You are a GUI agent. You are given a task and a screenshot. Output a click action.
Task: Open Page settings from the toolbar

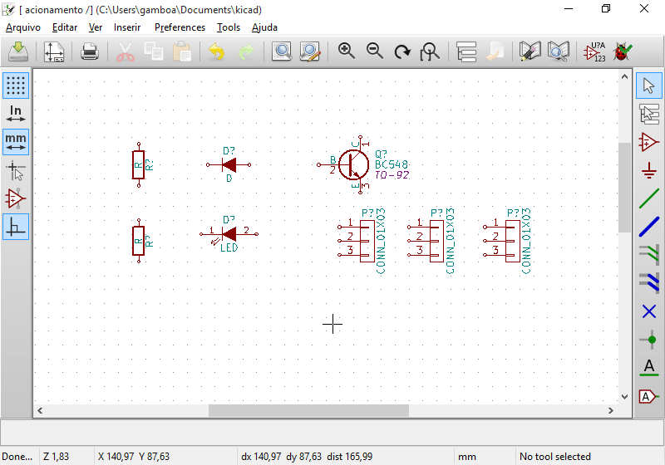click(55, 52)
